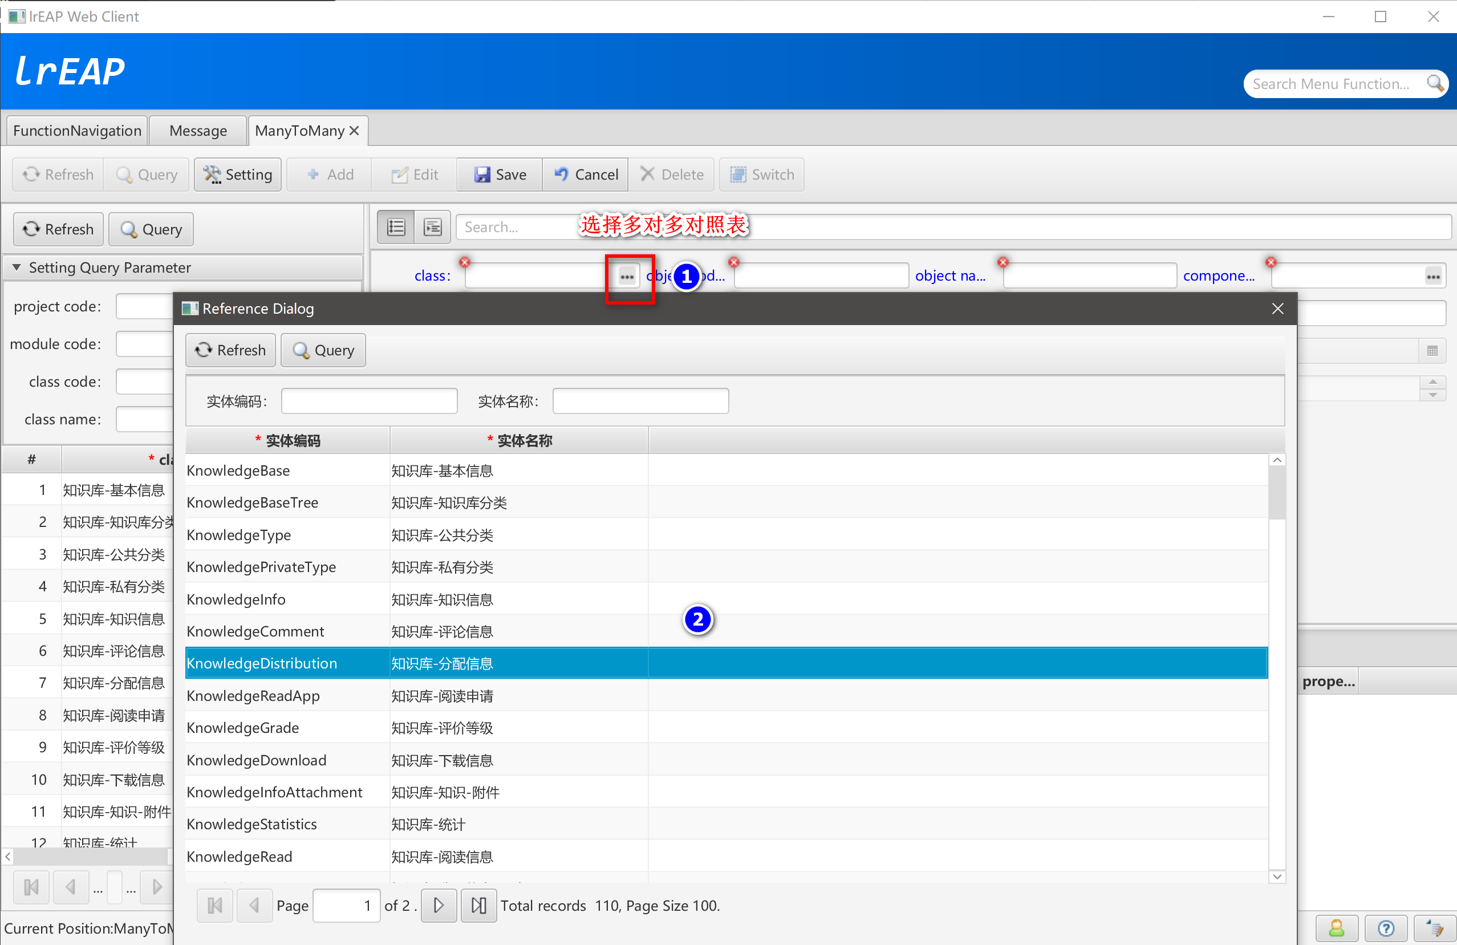Click the Add toolbar button
This screenshot has height=945, width=1457.
coord(330,175)
